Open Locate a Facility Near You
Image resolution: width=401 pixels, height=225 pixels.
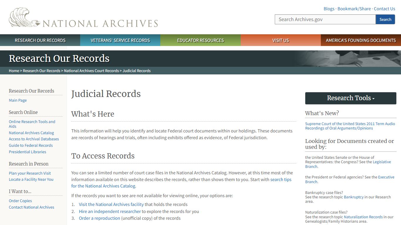coord(31,179)
